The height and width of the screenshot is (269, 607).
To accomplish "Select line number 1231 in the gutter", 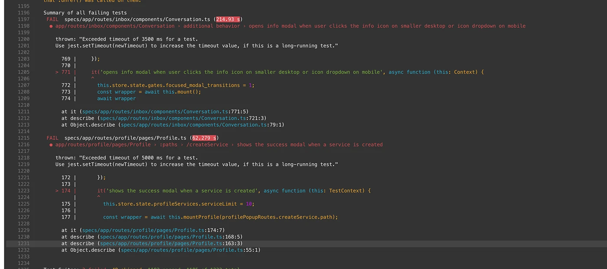I will click(x=23, y=243).
